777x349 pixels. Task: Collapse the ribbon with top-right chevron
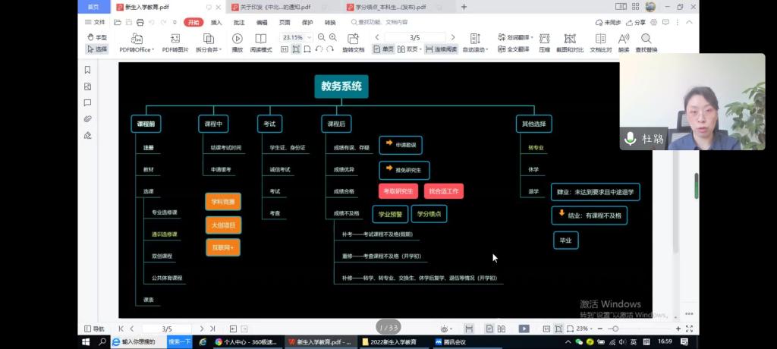[689, 22]
